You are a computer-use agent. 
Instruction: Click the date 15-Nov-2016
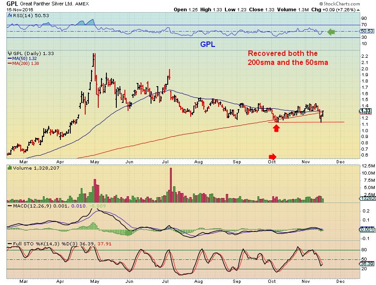pyautogui.click(x=20, y=10)
